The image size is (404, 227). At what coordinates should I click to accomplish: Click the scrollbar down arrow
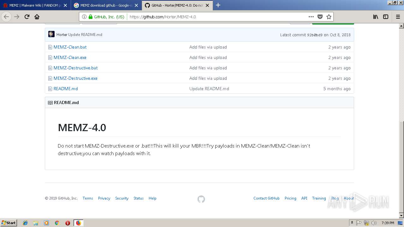coord(401,216)
